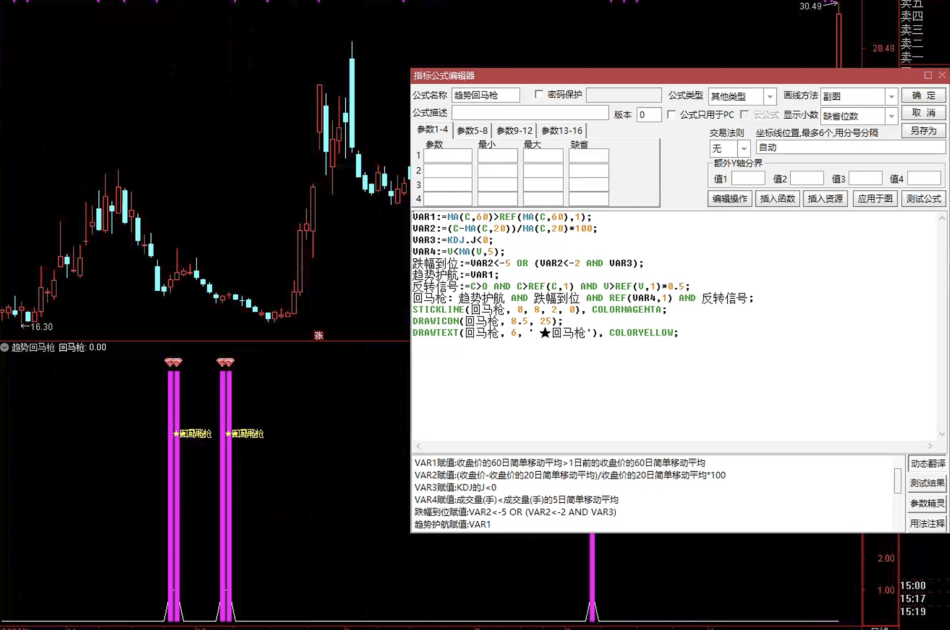Click parameter row 2 最大 cell
The width and height of the screenshot is (950, 630).
[x=543, y=170]
